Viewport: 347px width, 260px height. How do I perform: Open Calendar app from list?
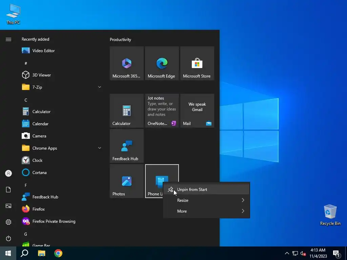[x=62, y=124]
